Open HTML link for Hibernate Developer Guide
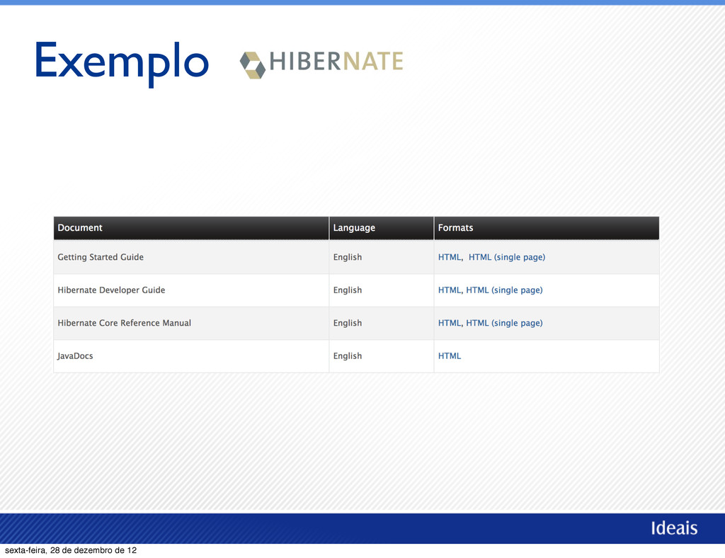 click(450, 290)
